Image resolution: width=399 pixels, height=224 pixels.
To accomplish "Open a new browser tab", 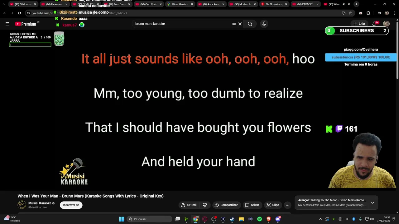I will tap(356, 4).
